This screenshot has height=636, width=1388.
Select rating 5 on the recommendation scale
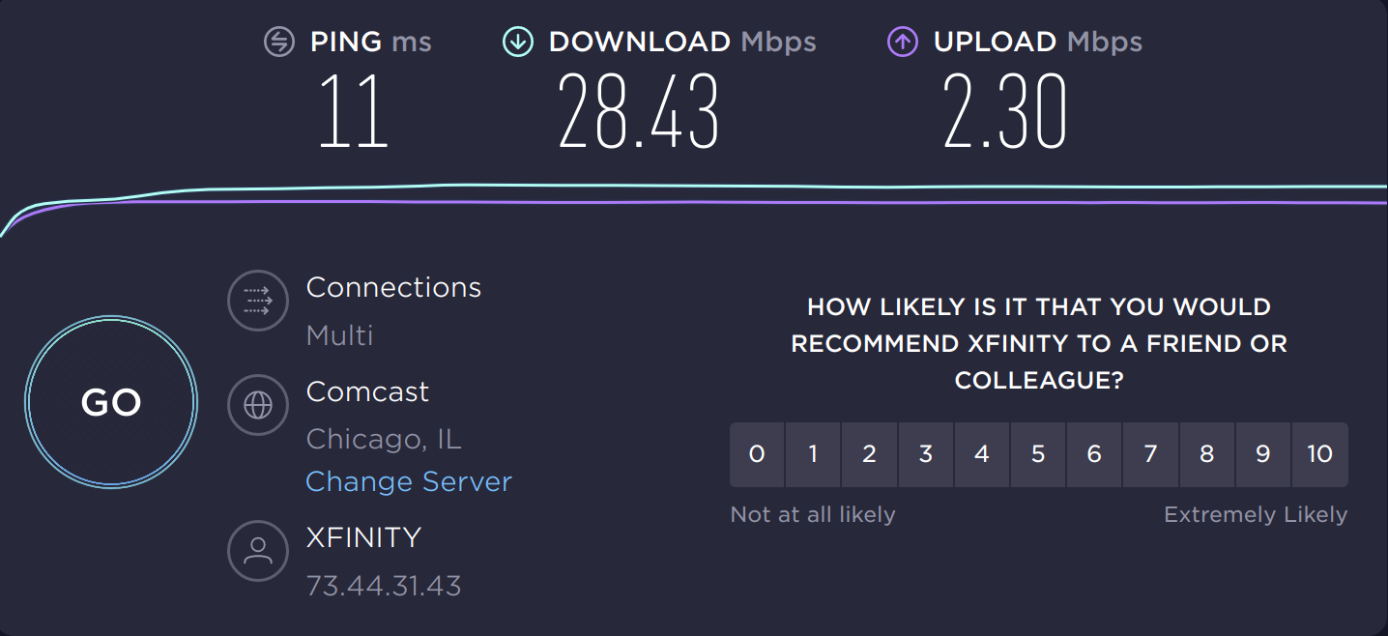1038,454
